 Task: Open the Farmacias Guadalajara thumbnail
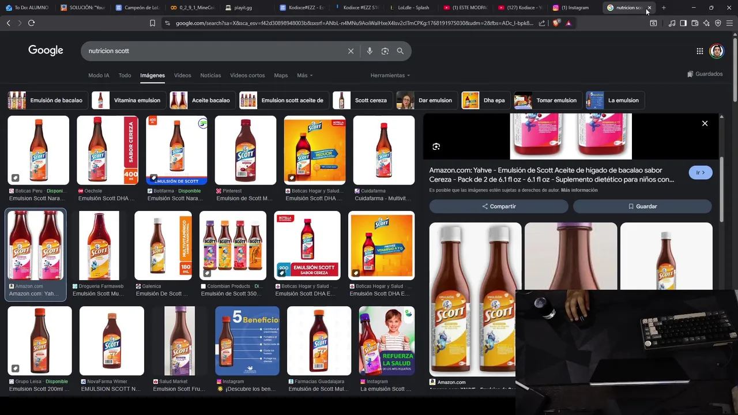tap(319, 341)
